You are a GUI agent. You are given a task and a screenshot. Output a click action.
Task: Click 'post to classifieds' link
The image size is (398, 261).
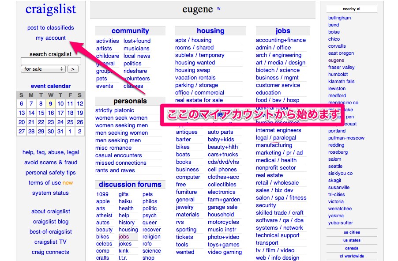[50, 28]
